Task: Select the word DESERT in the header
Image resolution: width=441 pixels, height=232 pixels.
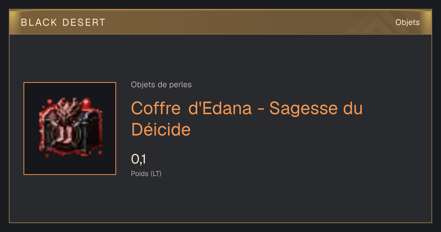Action: click(84, 22)
